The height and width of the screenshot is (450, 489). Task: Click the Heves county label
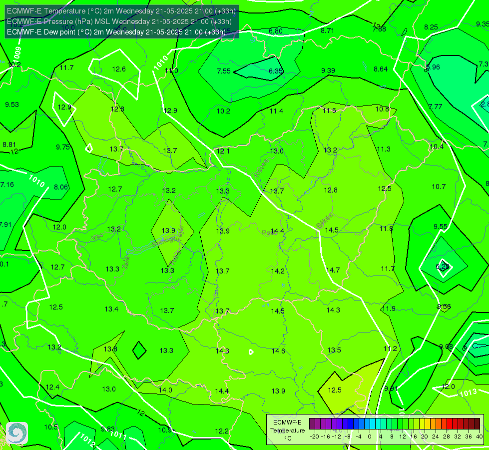coord(261,168)
